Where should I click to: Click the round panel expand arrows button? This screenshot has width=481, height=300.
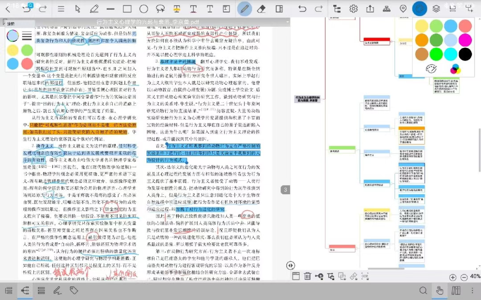pyautogui.click(x=290, y=265)
